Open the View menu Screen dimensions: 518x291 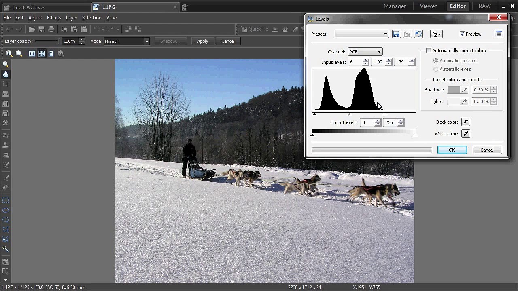[111, 18]
